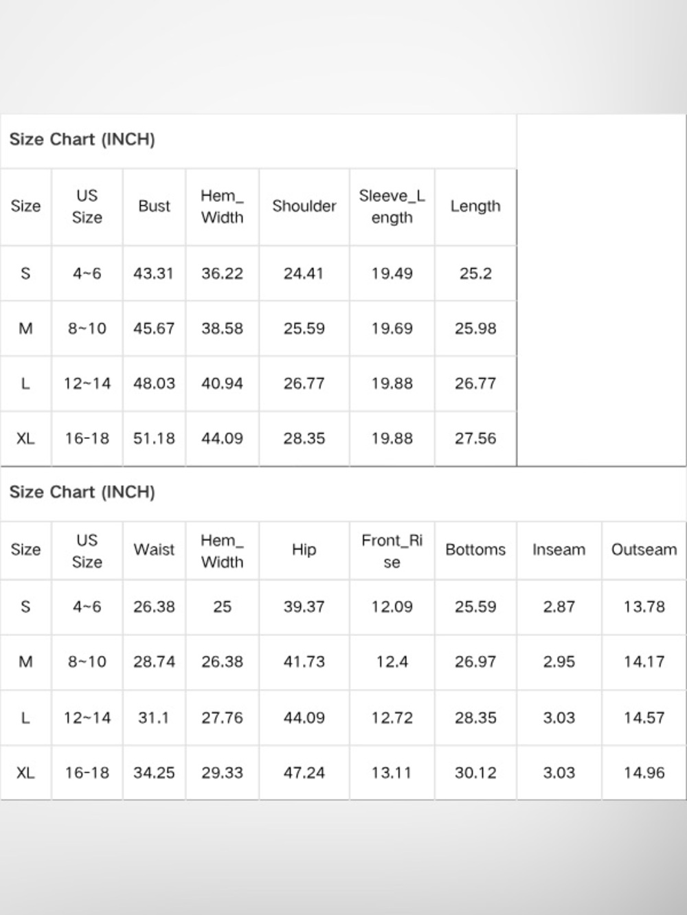Select bottoms value 30.12 for XL

coord(475,773)
